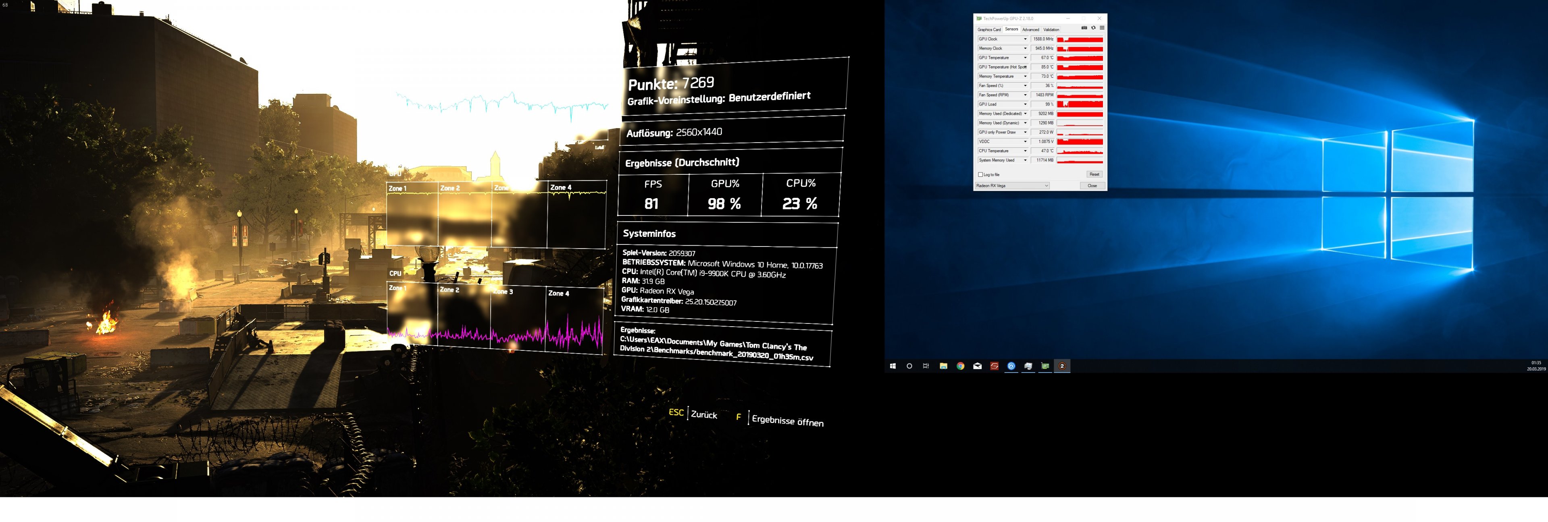Open the GPU Load sensor dropdown

1025,104
